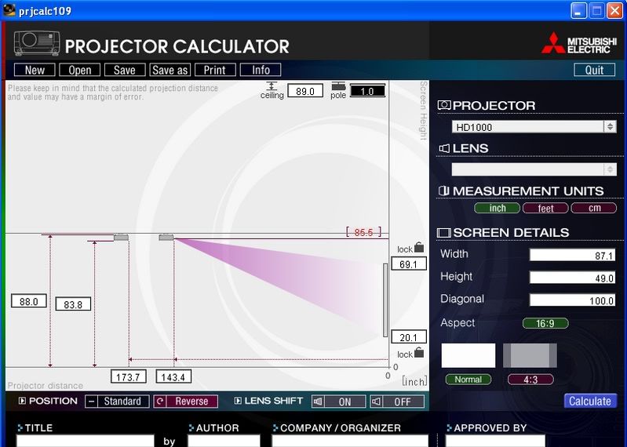The width and height of the screenshot is (627, 447).
Task: Click the white Normal screen thumbnail
Action: [x=468, y=355]
